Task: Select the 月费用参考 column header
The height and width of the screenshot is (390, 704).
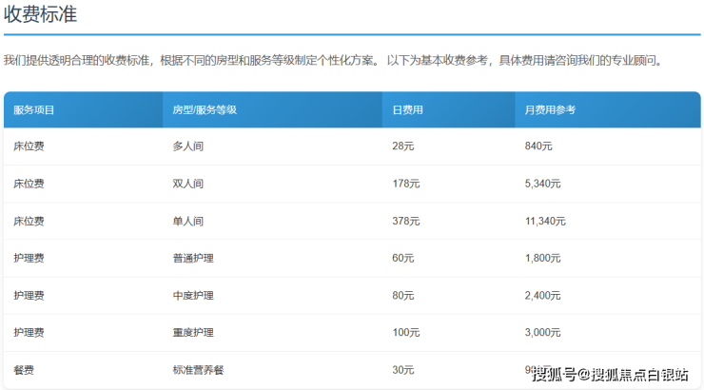Action: coord(550,110)
